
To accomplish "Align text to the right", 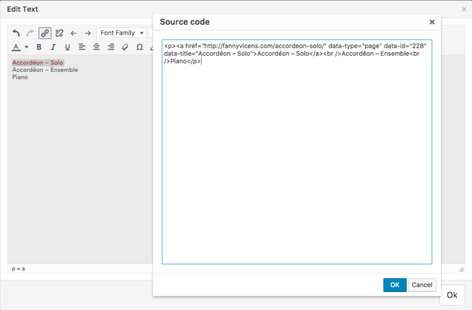I will (111, 47).
